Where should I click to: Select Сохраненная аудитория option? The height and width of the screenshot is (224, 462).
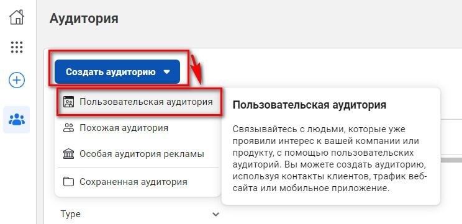(138, 182)
